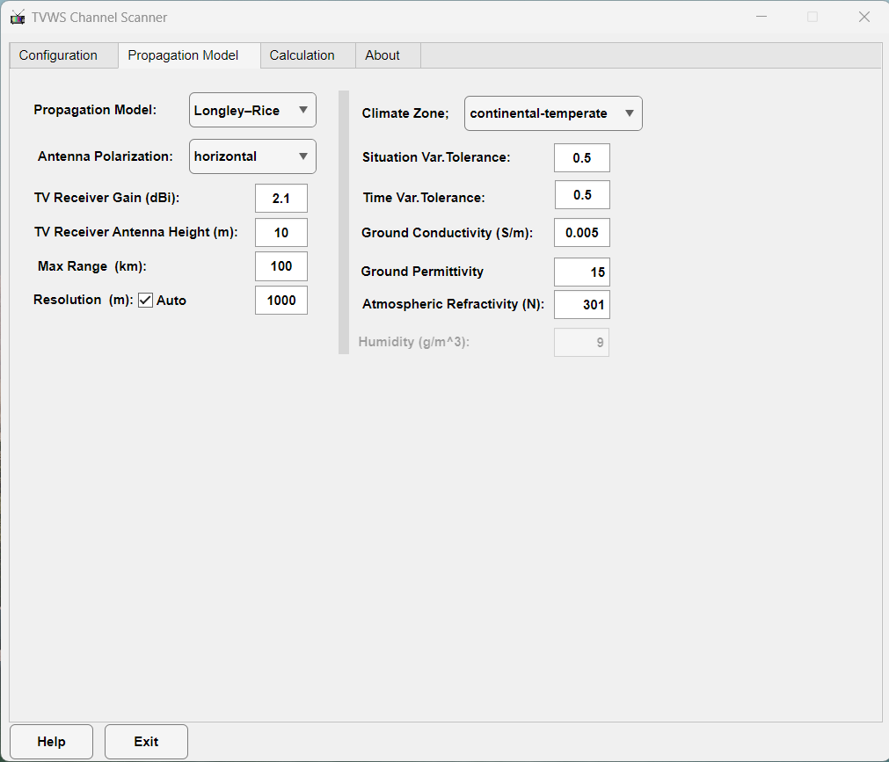Open the Propagation Model dropdown
Screen dimensions: 889x762
[x=252, y=111]
